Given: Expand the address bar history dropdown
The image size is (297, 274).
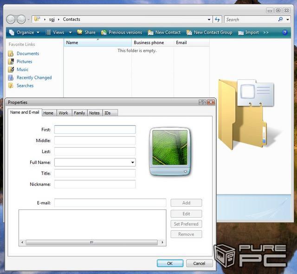Looking at the screenshot, I should 209,20.
